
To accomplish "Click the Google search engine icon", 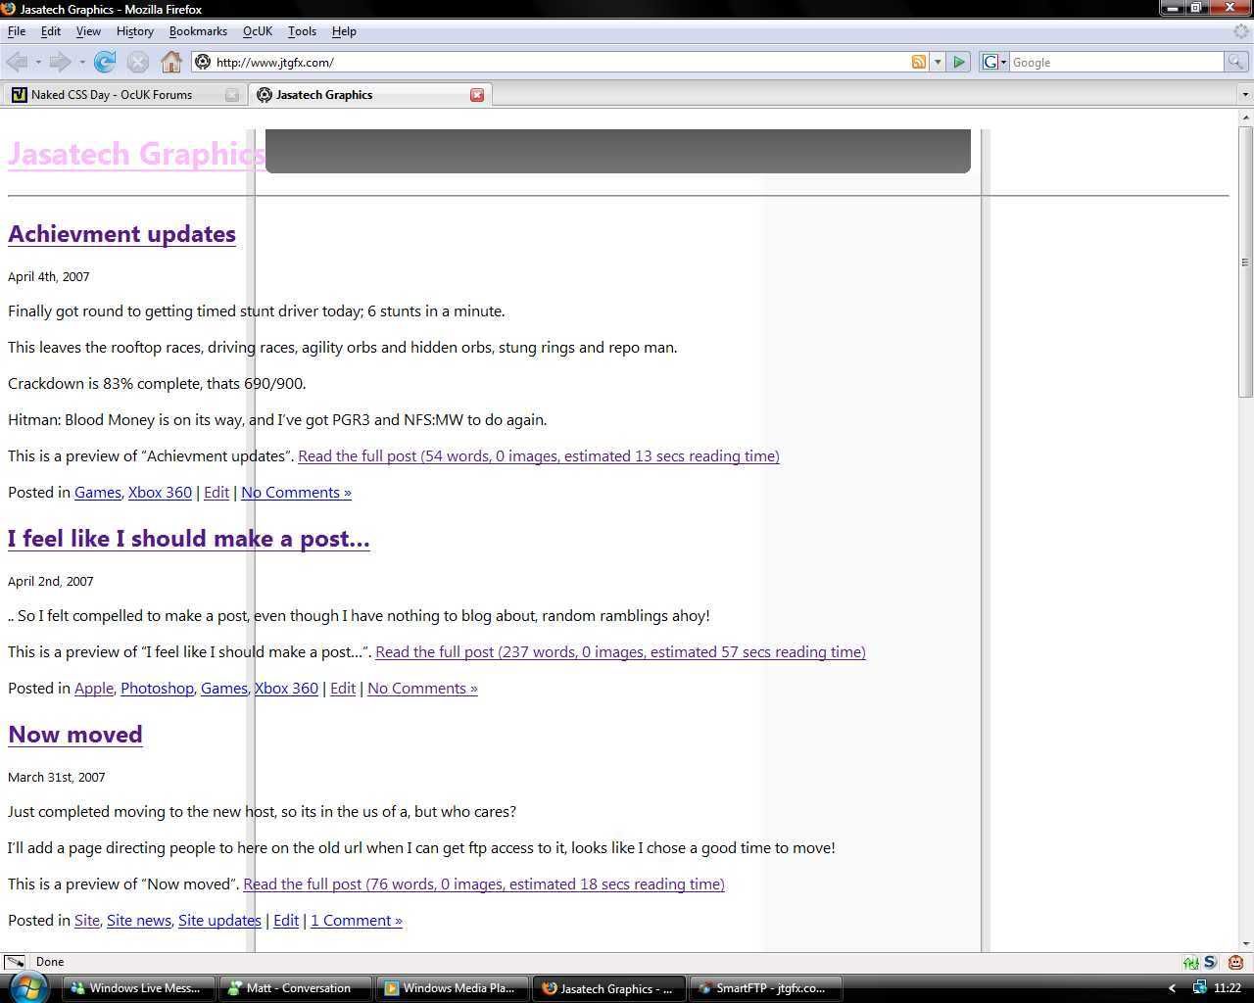I will (989, 62).
